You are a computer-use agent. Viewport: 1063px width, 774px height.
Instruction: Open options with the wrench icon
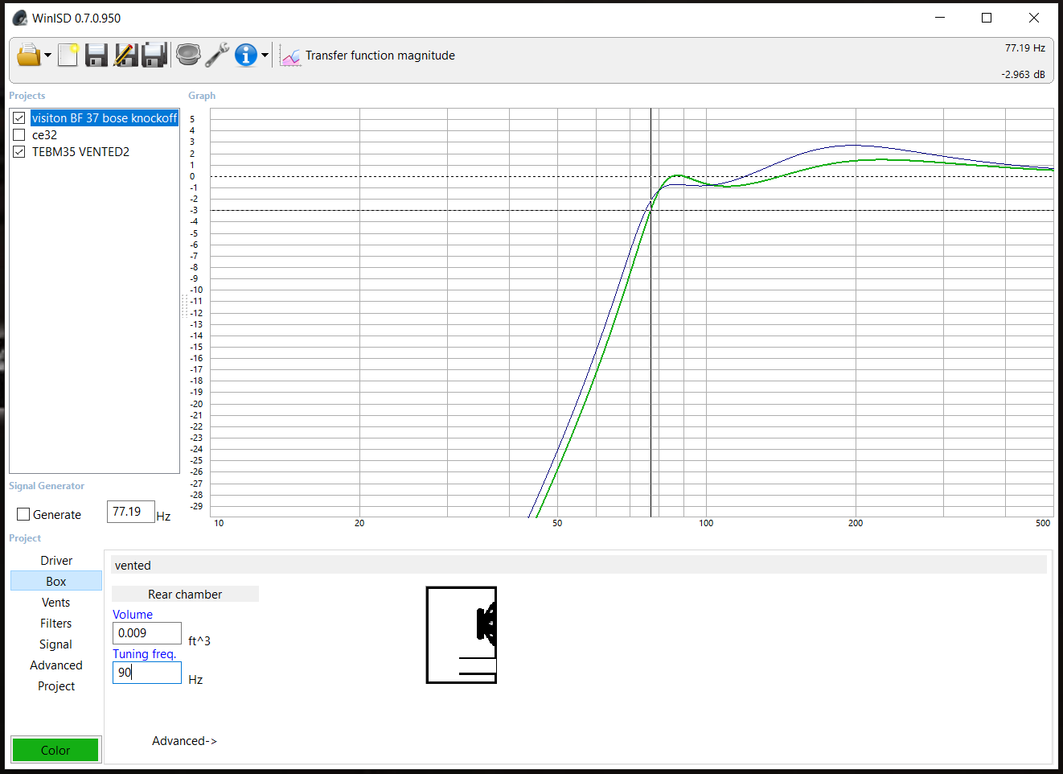pos(217,55)
